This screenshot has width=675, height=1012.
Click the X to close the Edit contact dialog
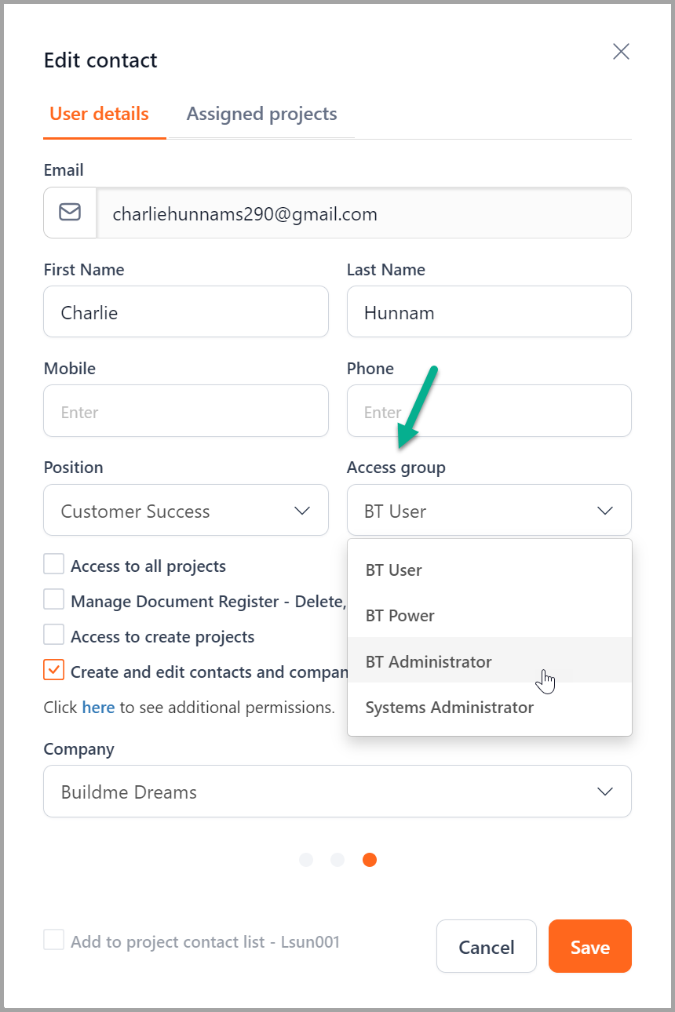pos(621,51)
